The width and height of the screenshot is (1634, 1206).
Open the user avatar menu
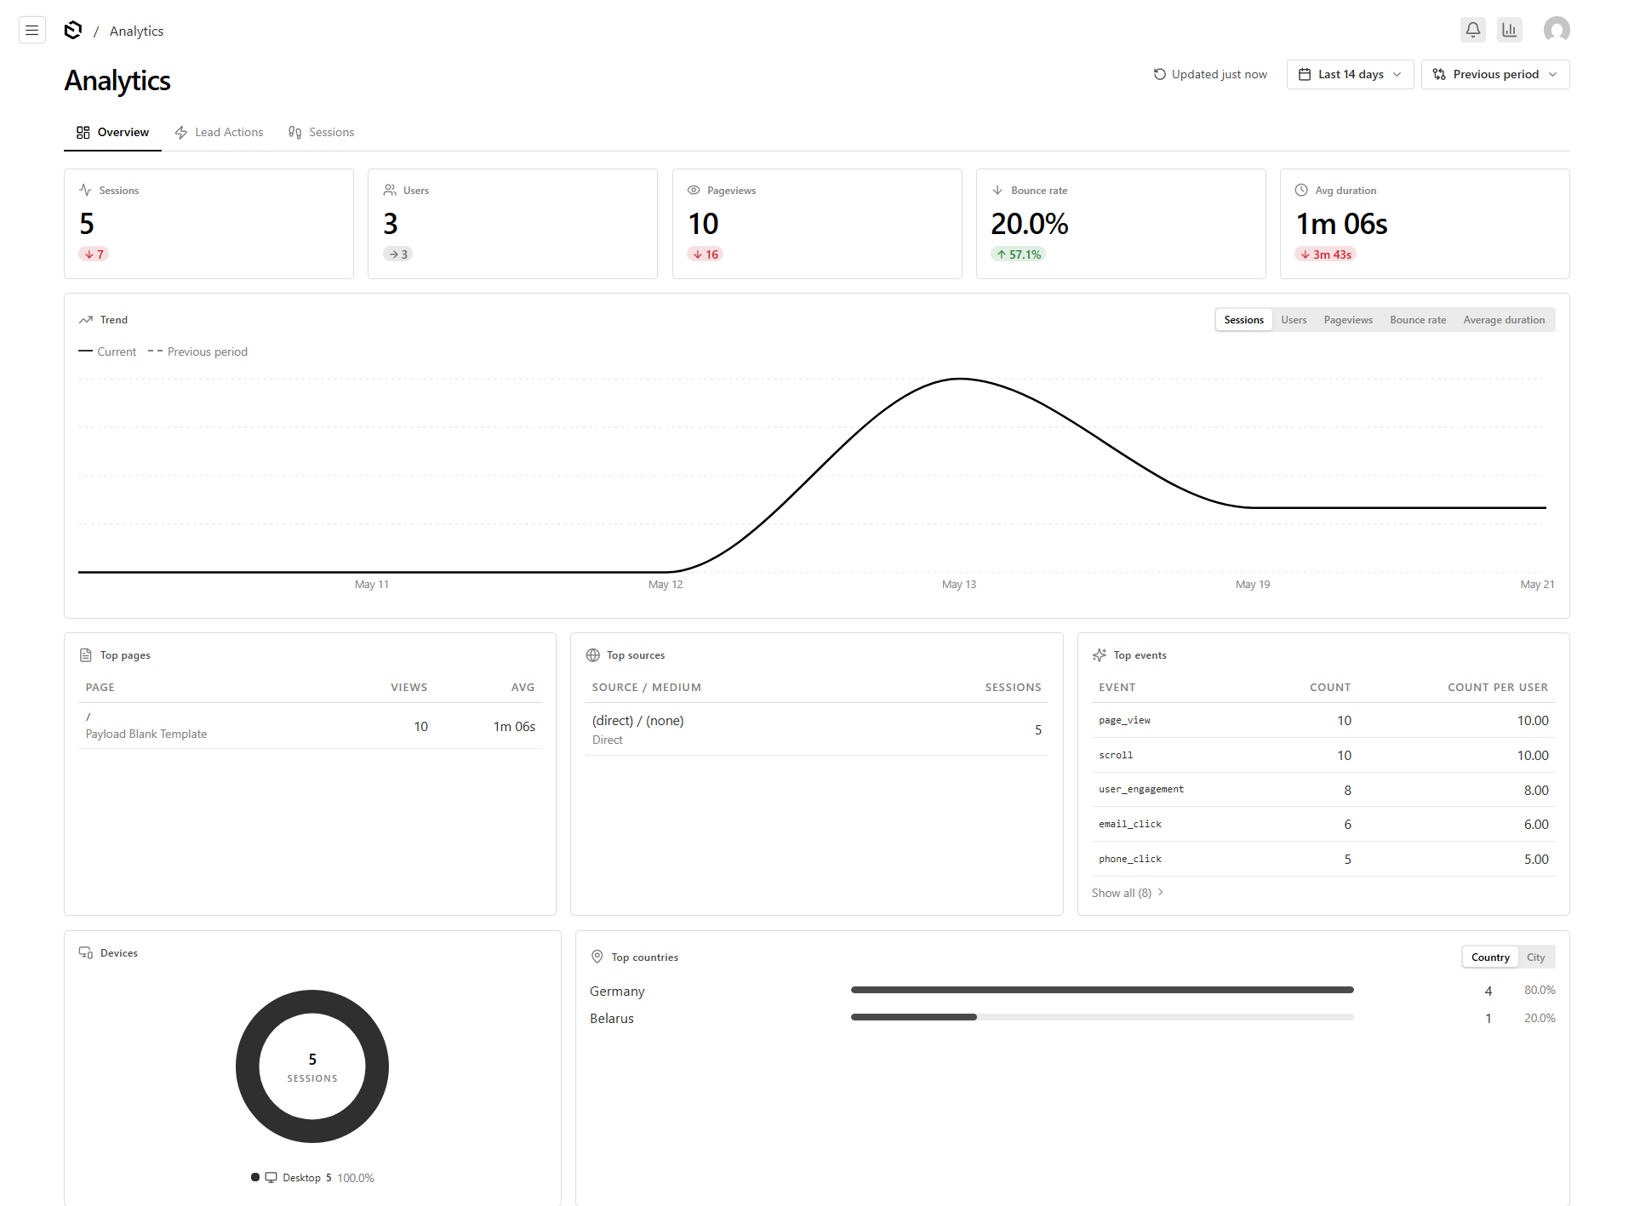1557,30
